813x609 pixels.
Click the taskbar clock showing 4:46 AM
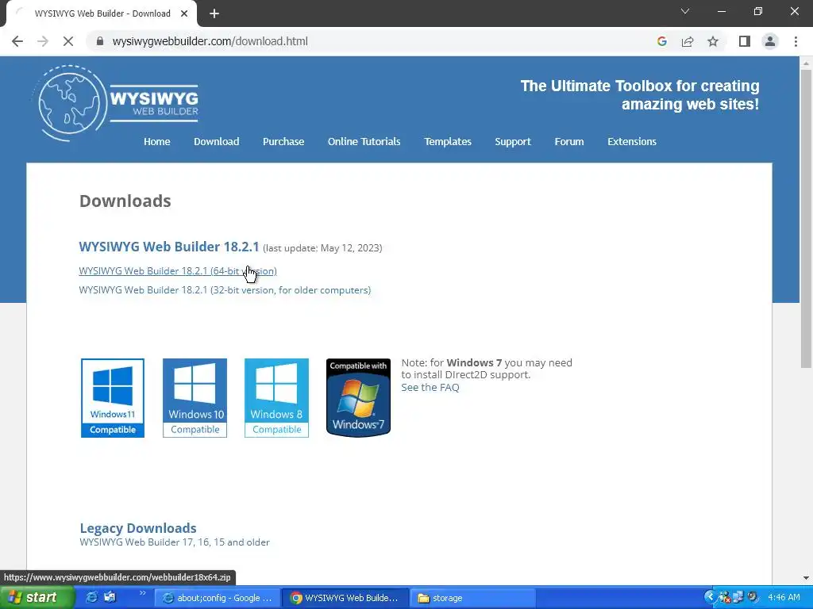784,597
